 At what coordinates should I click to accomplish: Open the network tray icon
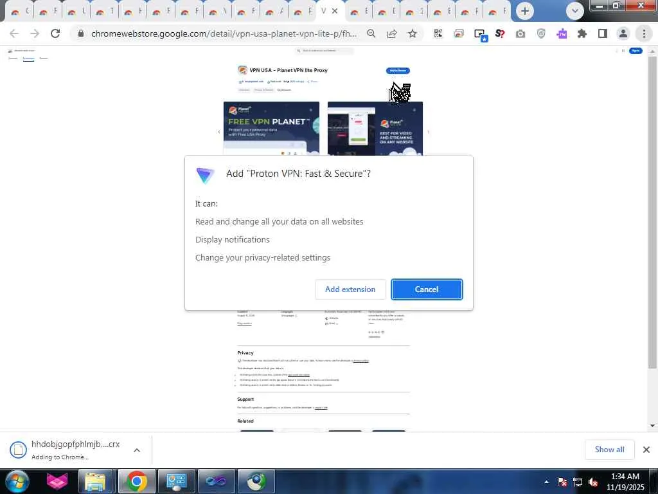[x=578, y=482]
